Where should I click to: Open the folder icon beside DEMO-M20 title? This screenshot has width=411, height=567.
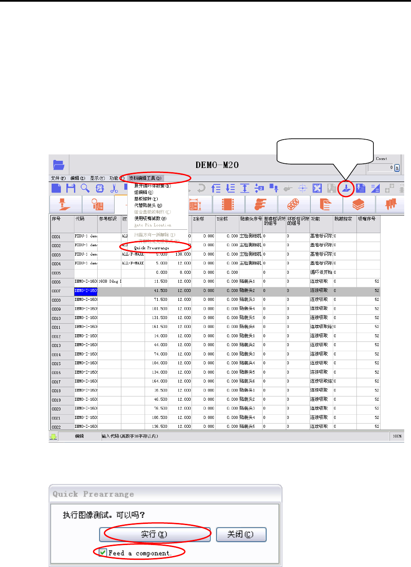[58, 165]
